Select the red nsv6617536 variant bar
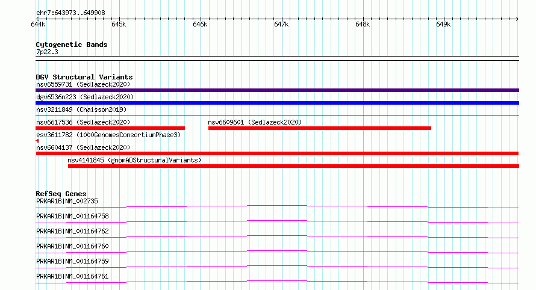The height and width of the screenshot is (290, 536). (110, 128)
